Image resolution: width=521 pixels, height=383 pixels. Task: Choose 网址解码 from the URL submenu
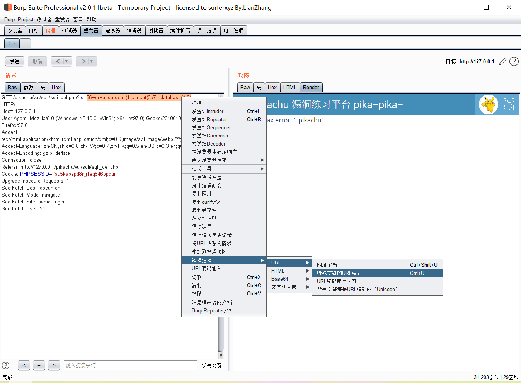(377, 265)
